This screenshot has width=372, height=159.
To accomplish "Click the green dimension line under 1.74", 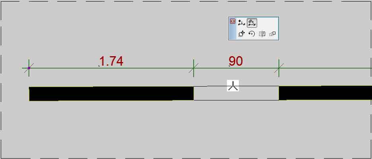I will pyautogui.click(x=111, y=68).
